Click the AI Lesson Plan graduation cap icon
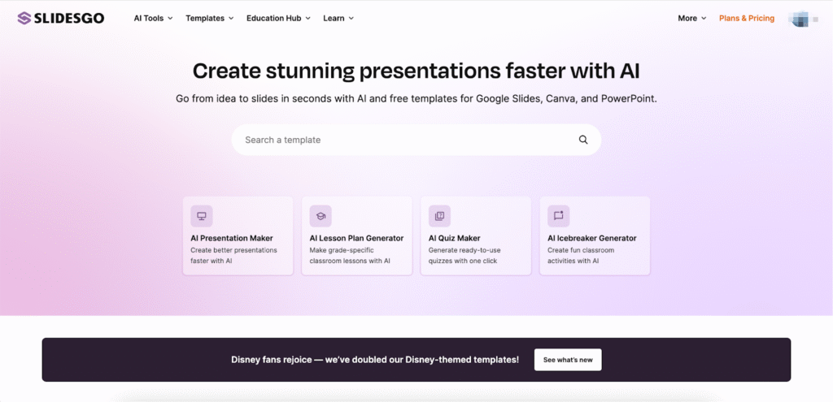 (x=321, y=216)
